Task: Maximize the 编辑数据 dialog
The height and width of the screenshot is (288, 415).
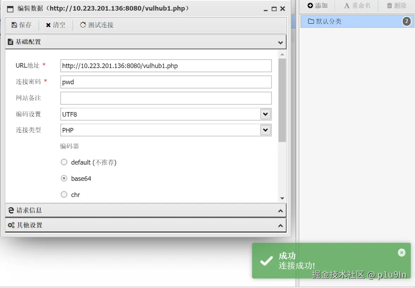Action: [274, 9]
